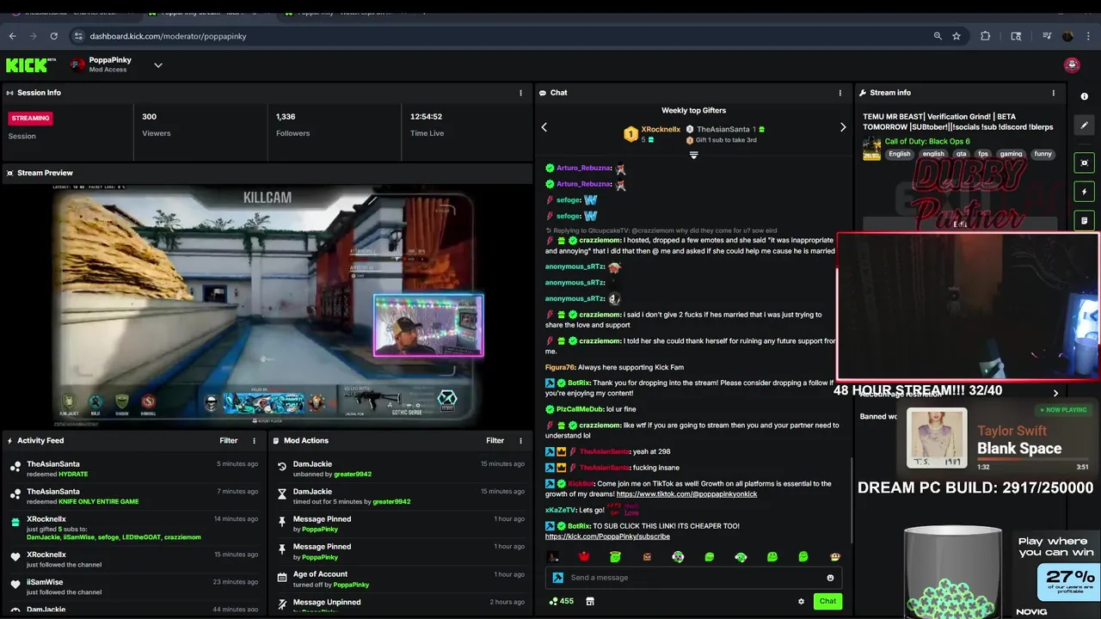Expand PoppaPinky channel switcher dropdown
Viewport: 1101px width, 619px height.
tap(158, 65)
